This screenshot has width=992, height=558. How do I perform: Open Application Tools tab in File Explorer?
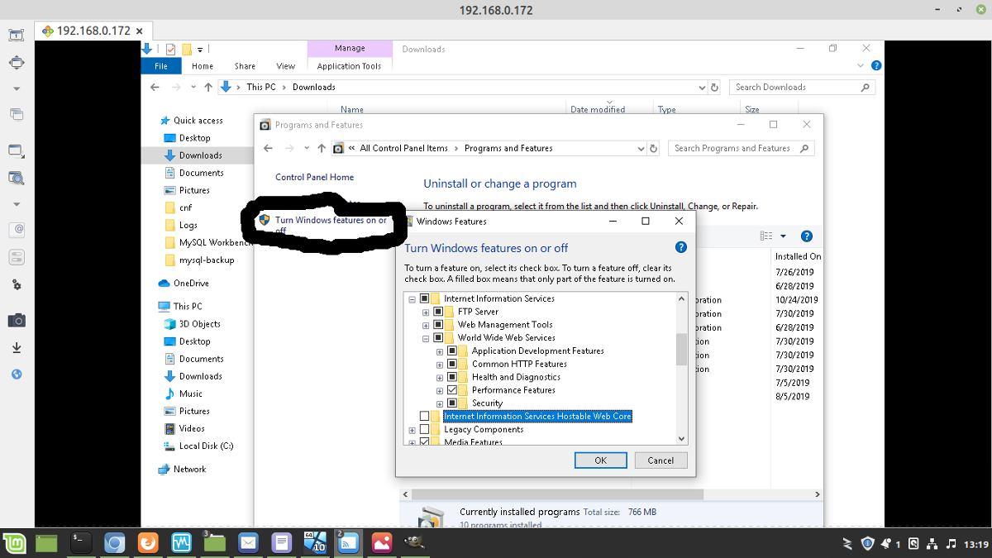[350, 66]
